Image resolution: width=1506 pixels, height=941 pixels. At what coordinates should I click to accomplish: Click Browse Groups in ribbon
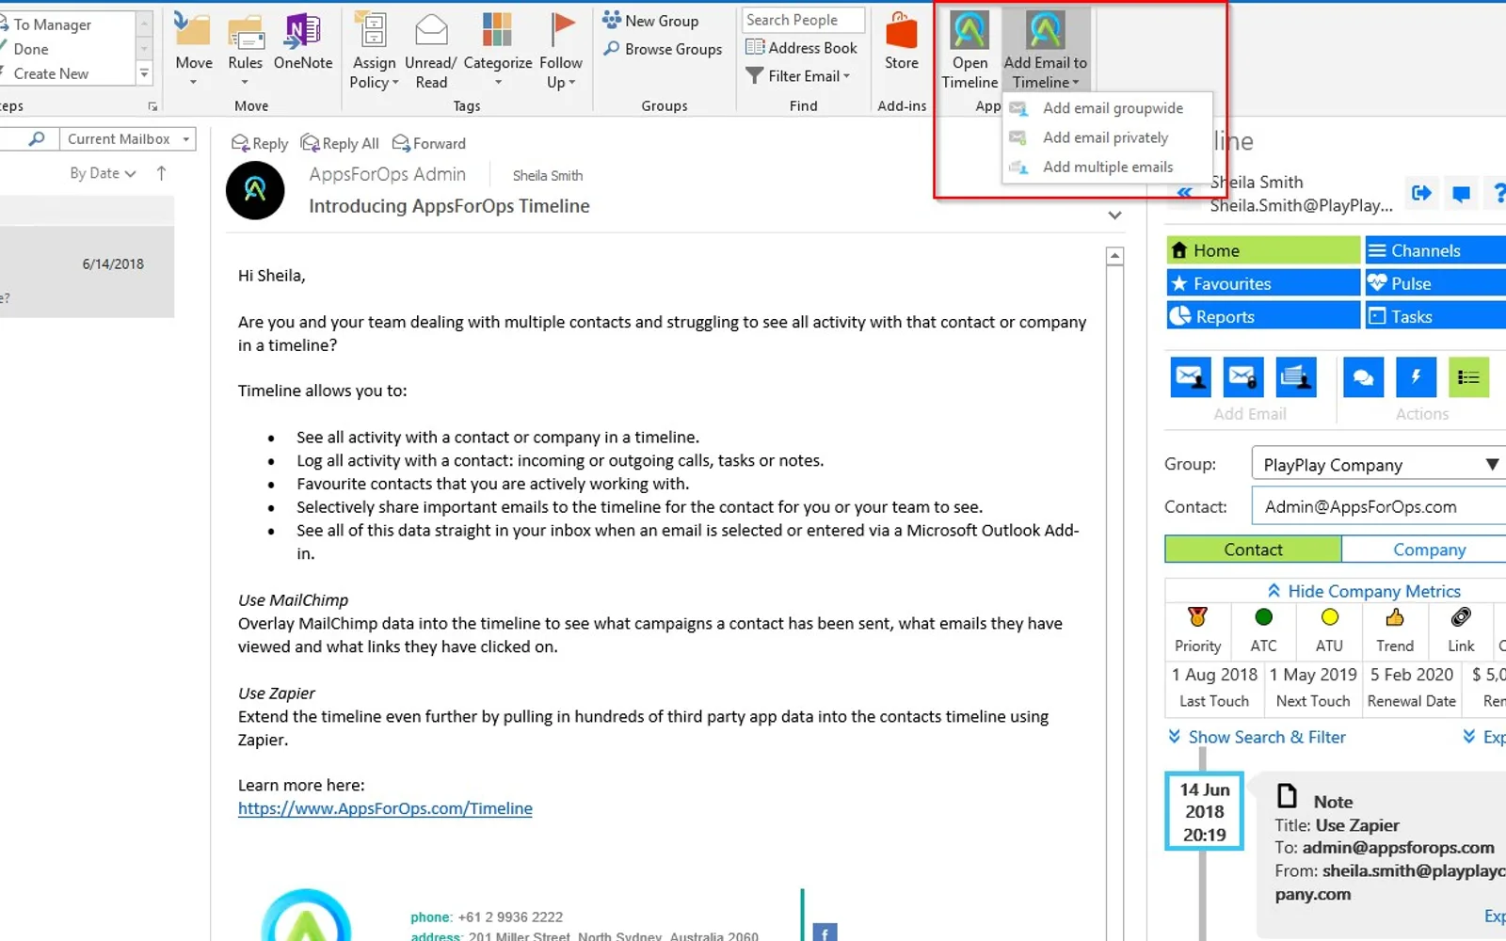click(663, 49)
